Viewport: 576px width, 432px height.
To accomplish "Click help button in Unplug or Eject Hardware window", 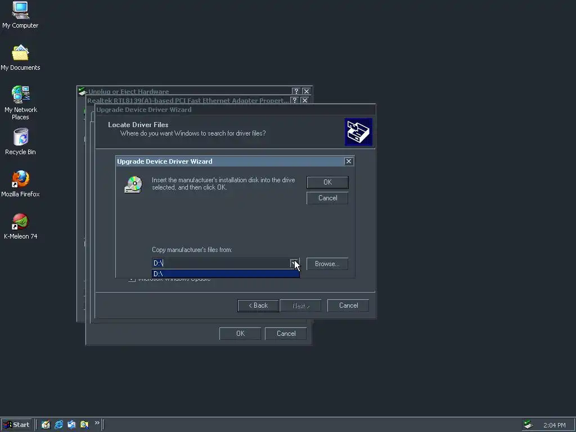I will point(296,91).
